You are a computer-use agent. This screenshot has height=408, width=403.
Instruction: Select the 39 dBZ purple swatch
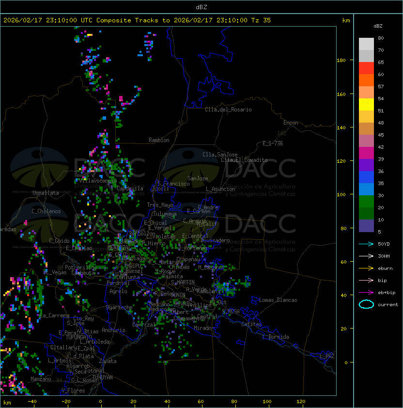point(366,165)
